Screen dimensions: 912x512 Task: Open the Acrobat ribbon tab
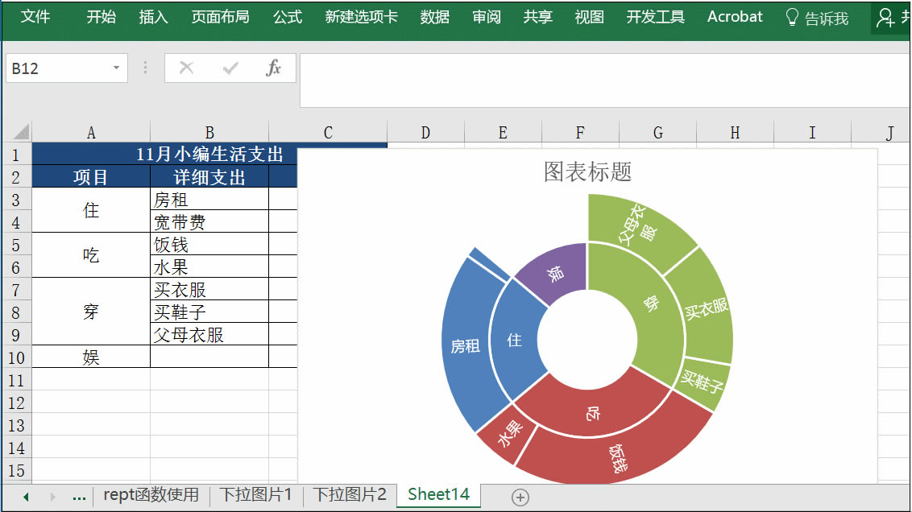click(735, 17)
